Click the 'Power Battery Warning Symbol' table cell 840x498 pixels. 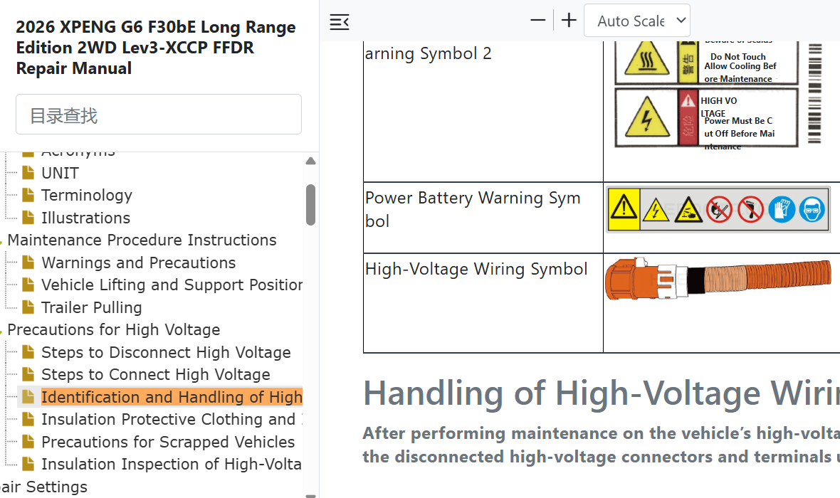[483, 218]
